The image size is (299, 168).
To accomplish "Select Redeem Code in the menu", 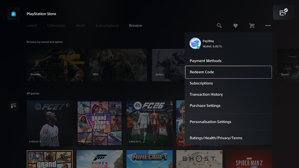I will pyautogui.click(x=228, y=72).
